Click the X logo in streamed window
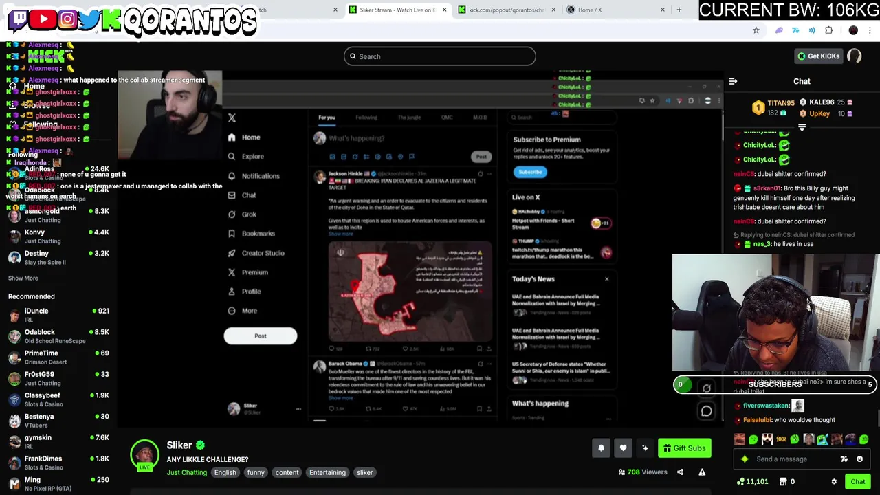Screen dimensions: 880x495 pyautogui.click(x=232, y=118)
